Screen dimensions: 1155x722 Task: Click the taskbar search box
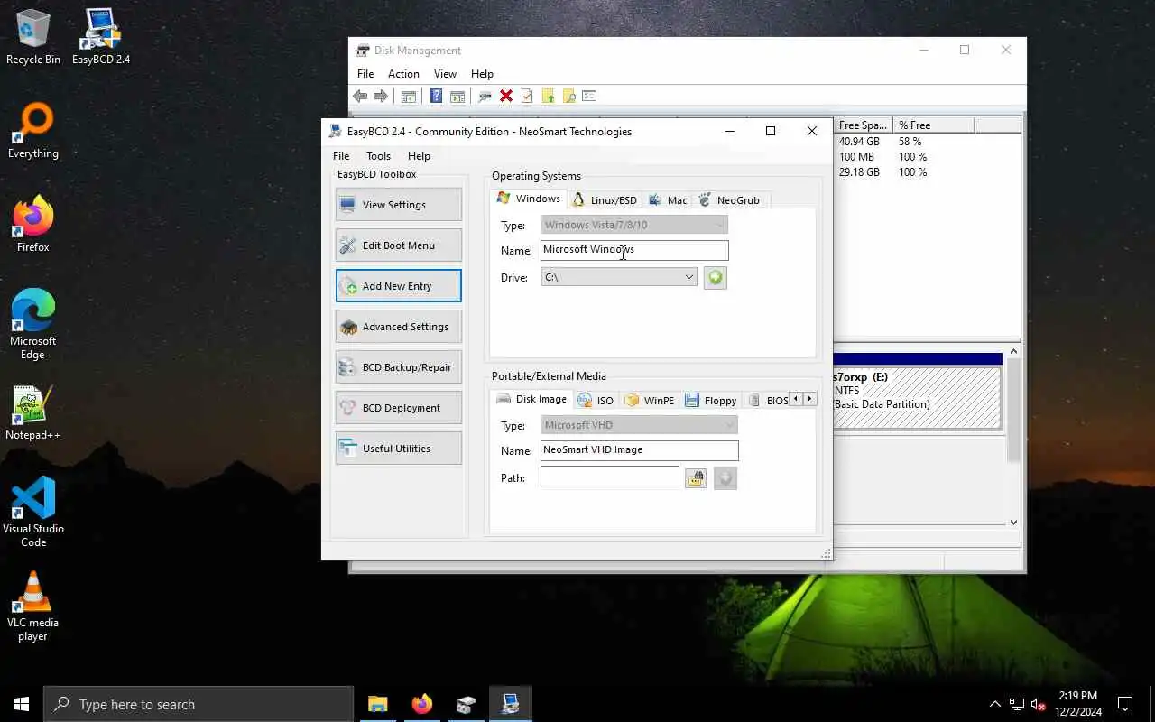click(x=199, y=704)
